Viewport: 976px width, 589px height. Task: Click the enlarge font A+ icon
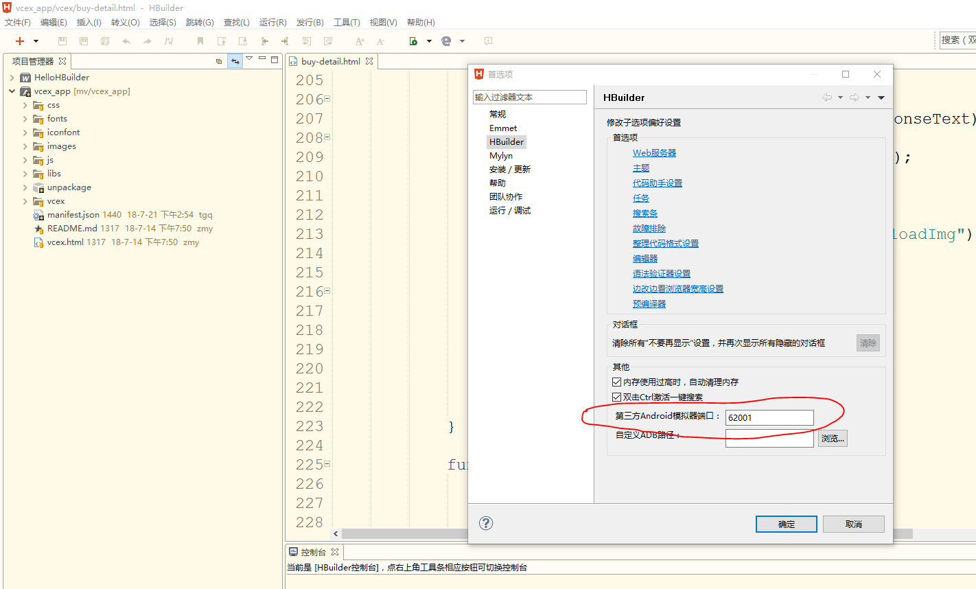(360, 41)
